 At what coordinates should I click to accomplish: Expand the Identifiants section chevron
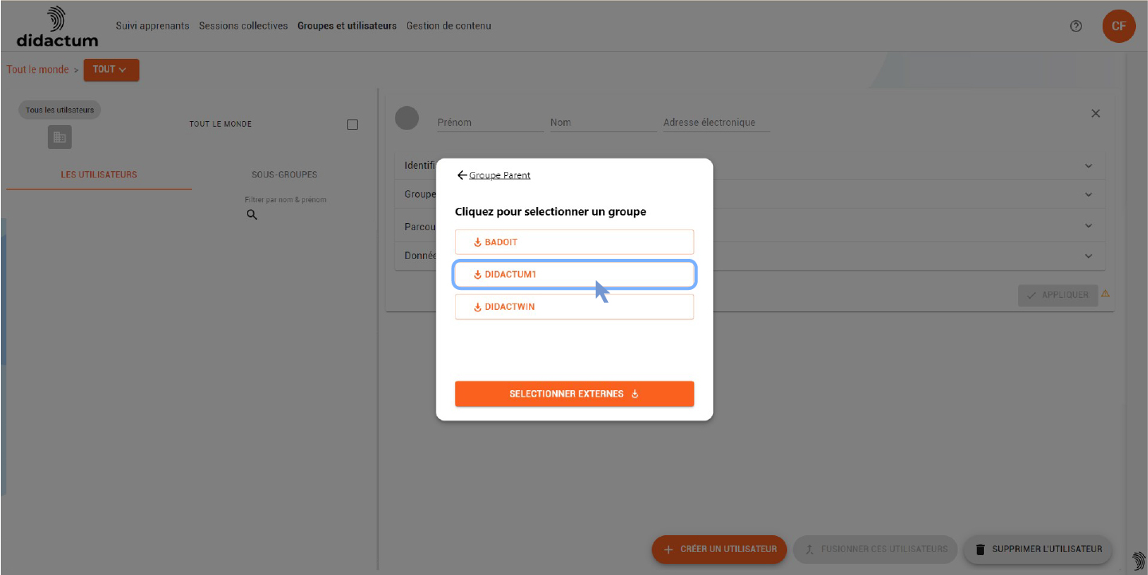tap(1088, 166)
